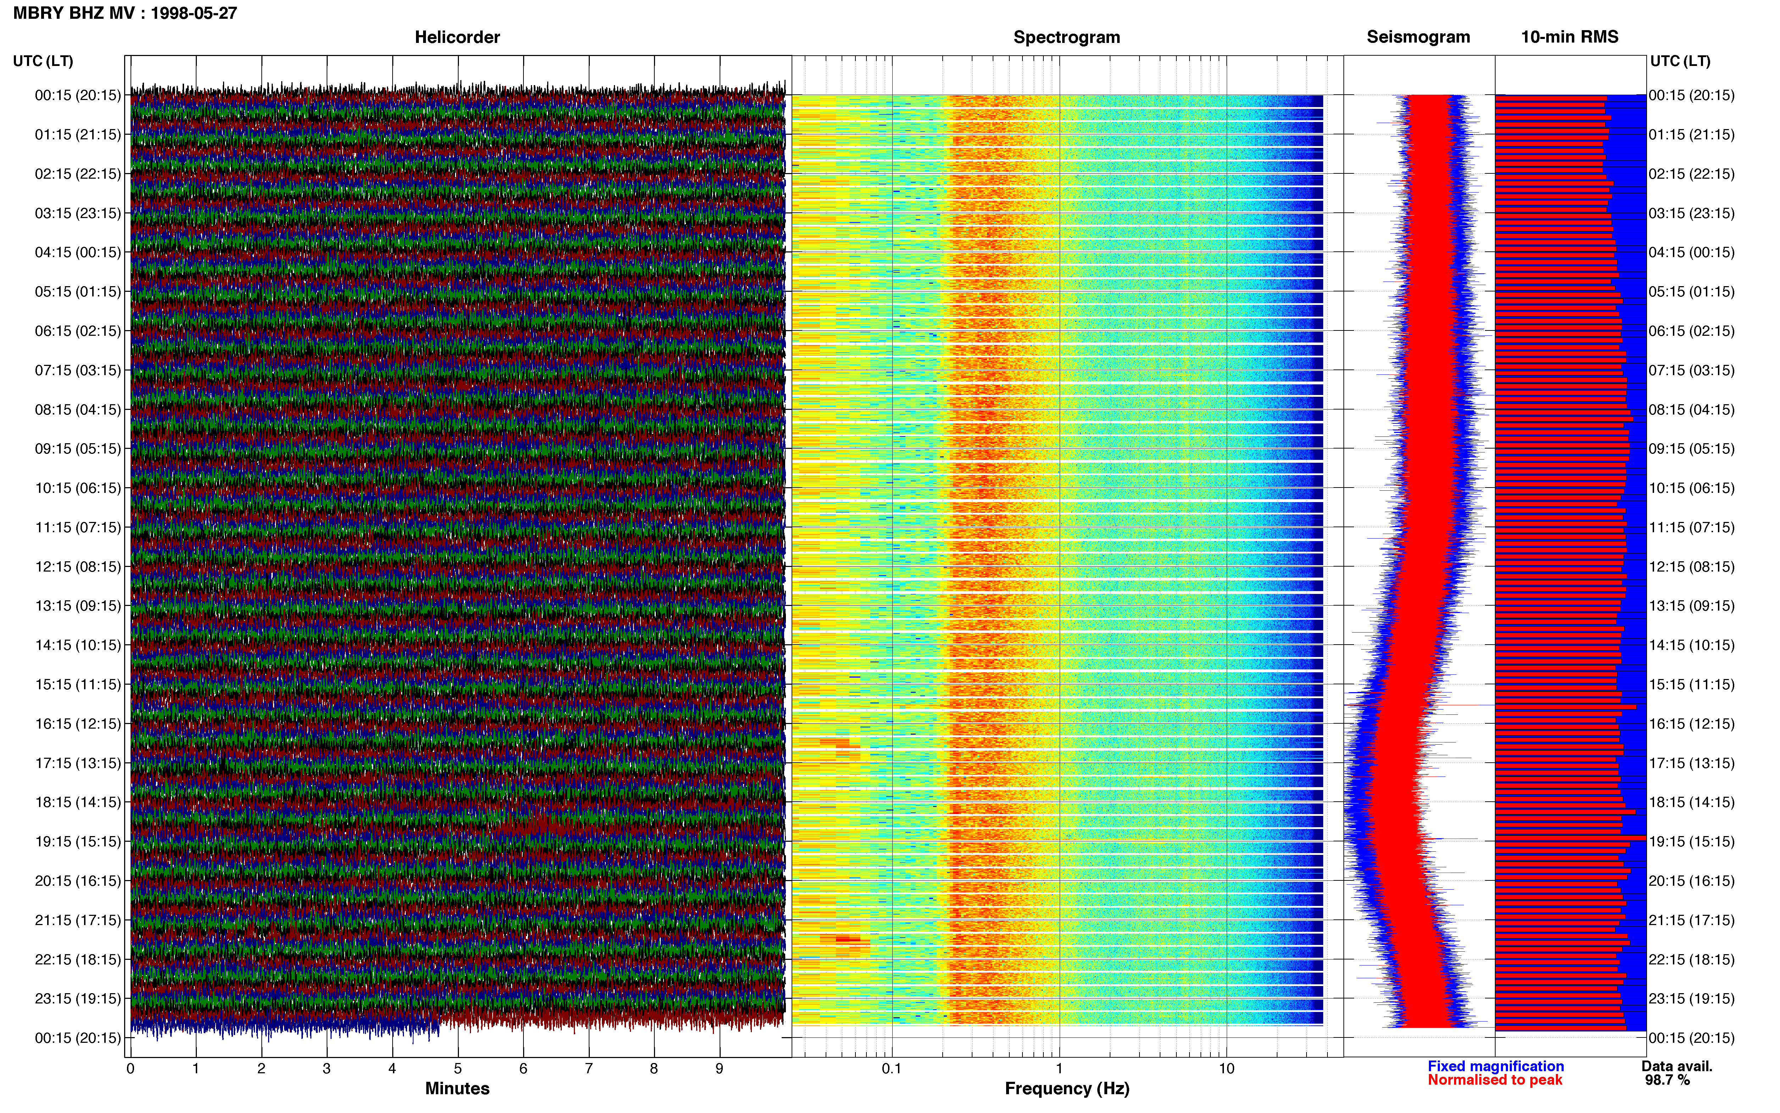Click left time label '02:15 (22:15)'
This screenshot has width=1780, height=1113.
[78, 174]
